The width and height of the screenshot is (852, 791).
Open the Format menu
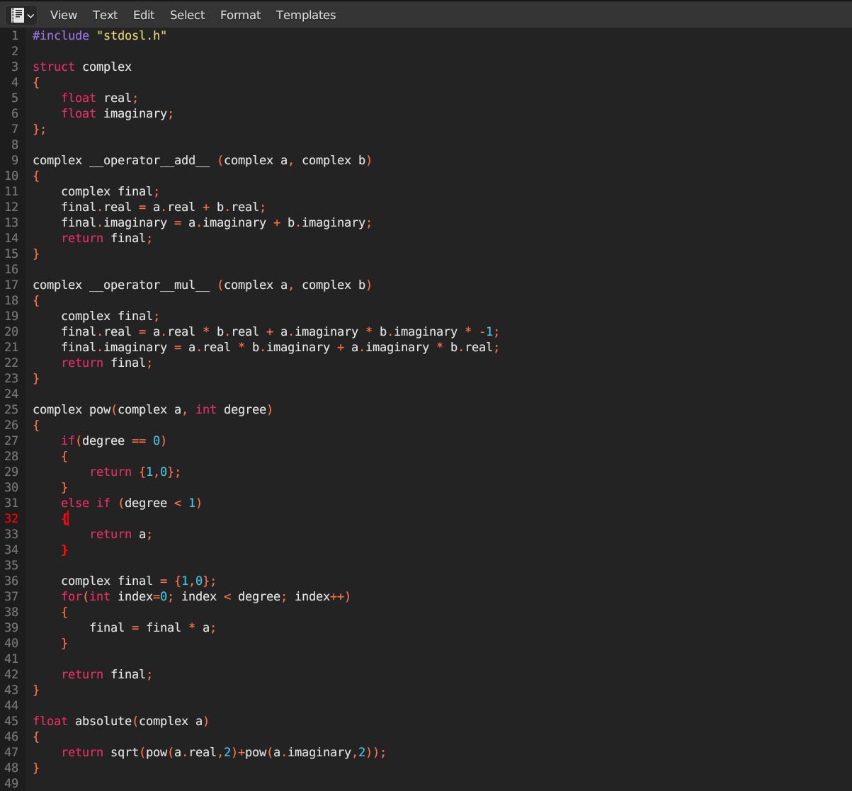tap(240, 15)
